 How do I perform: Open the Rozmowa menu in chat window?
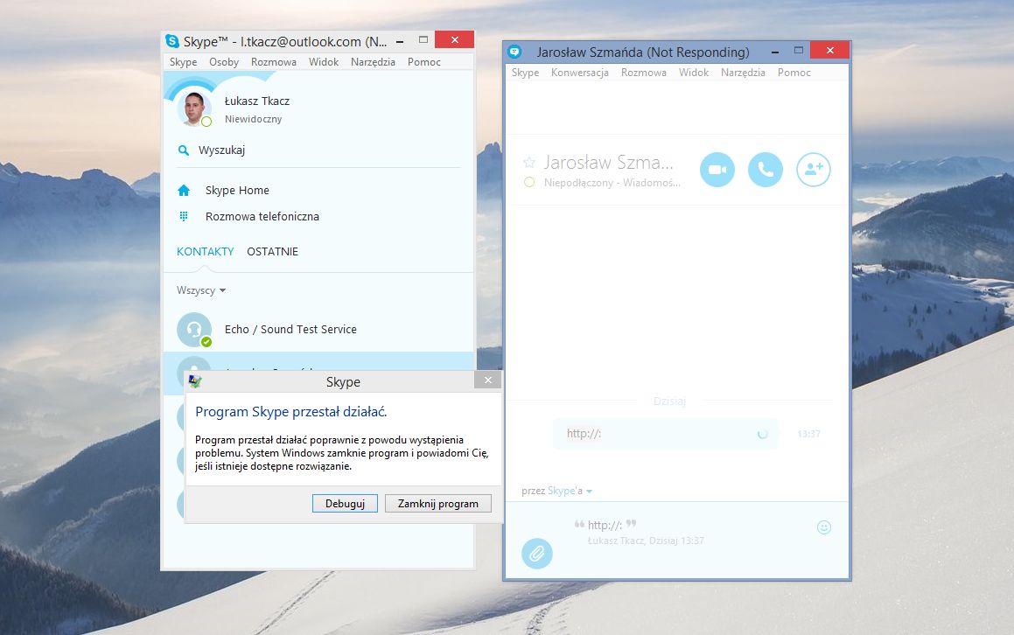643,73
